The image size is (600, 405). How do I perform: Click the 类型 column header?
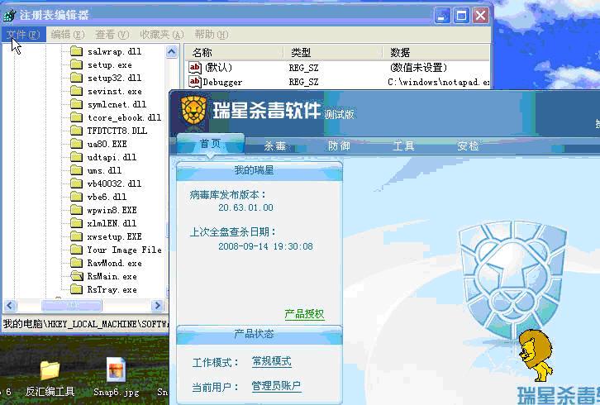332,52
